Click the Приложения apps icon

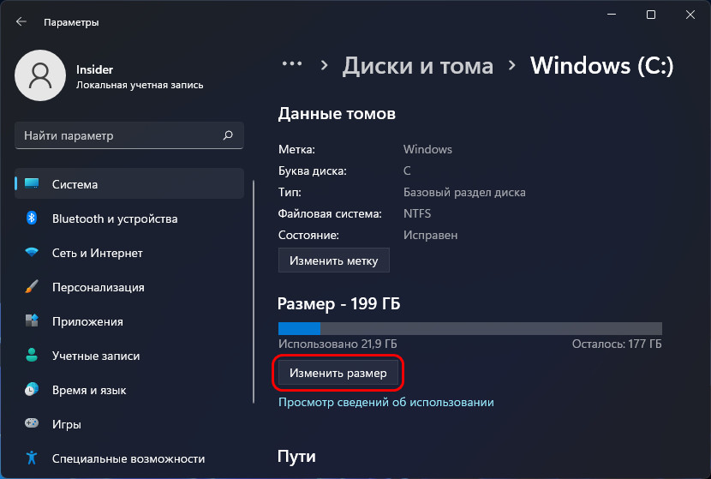point(32,320)
